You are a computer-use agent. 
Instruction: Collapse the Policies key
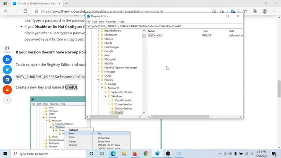tap(98, 80)
